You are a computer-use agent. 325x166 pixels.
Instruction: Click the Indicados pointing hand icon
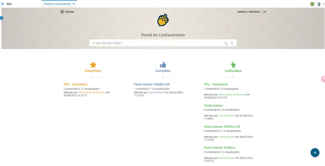click(233, 65)
